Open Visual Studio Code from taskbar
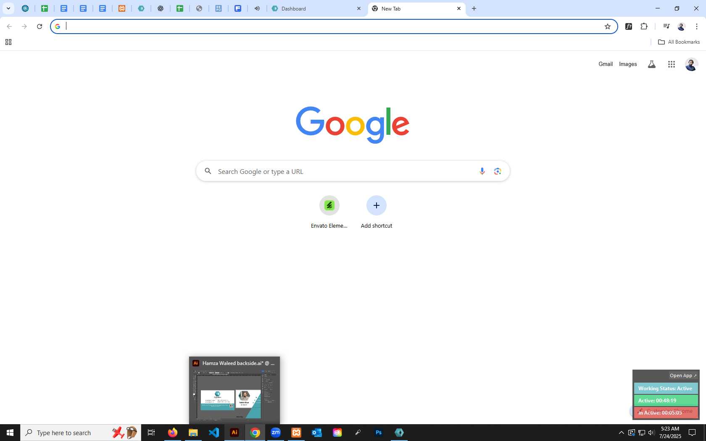This screenshot has width=706, height=441. point(214,433)
